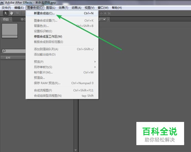Choose 添加输出组件(D) menu entry
This screenshot has height=152, width=191.
[x=62, y=54]
